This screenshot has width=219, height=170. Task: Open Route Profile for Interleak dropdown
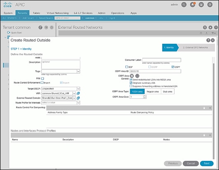(x=78, y=103)
